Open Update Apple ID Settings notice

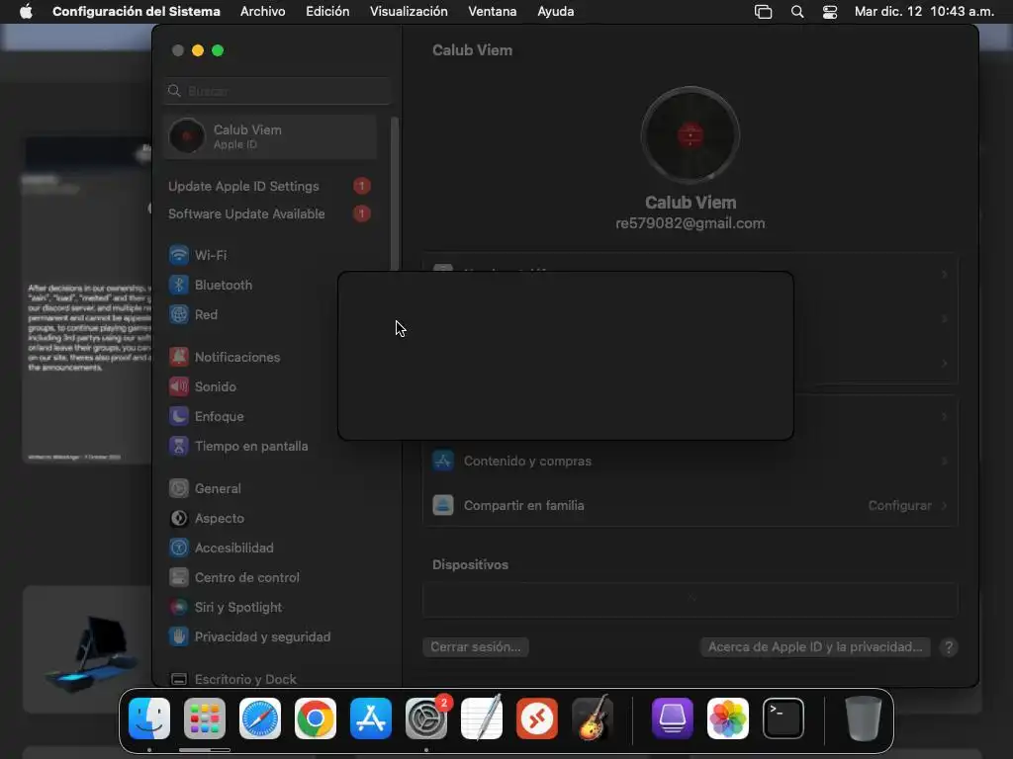point(269,186)
